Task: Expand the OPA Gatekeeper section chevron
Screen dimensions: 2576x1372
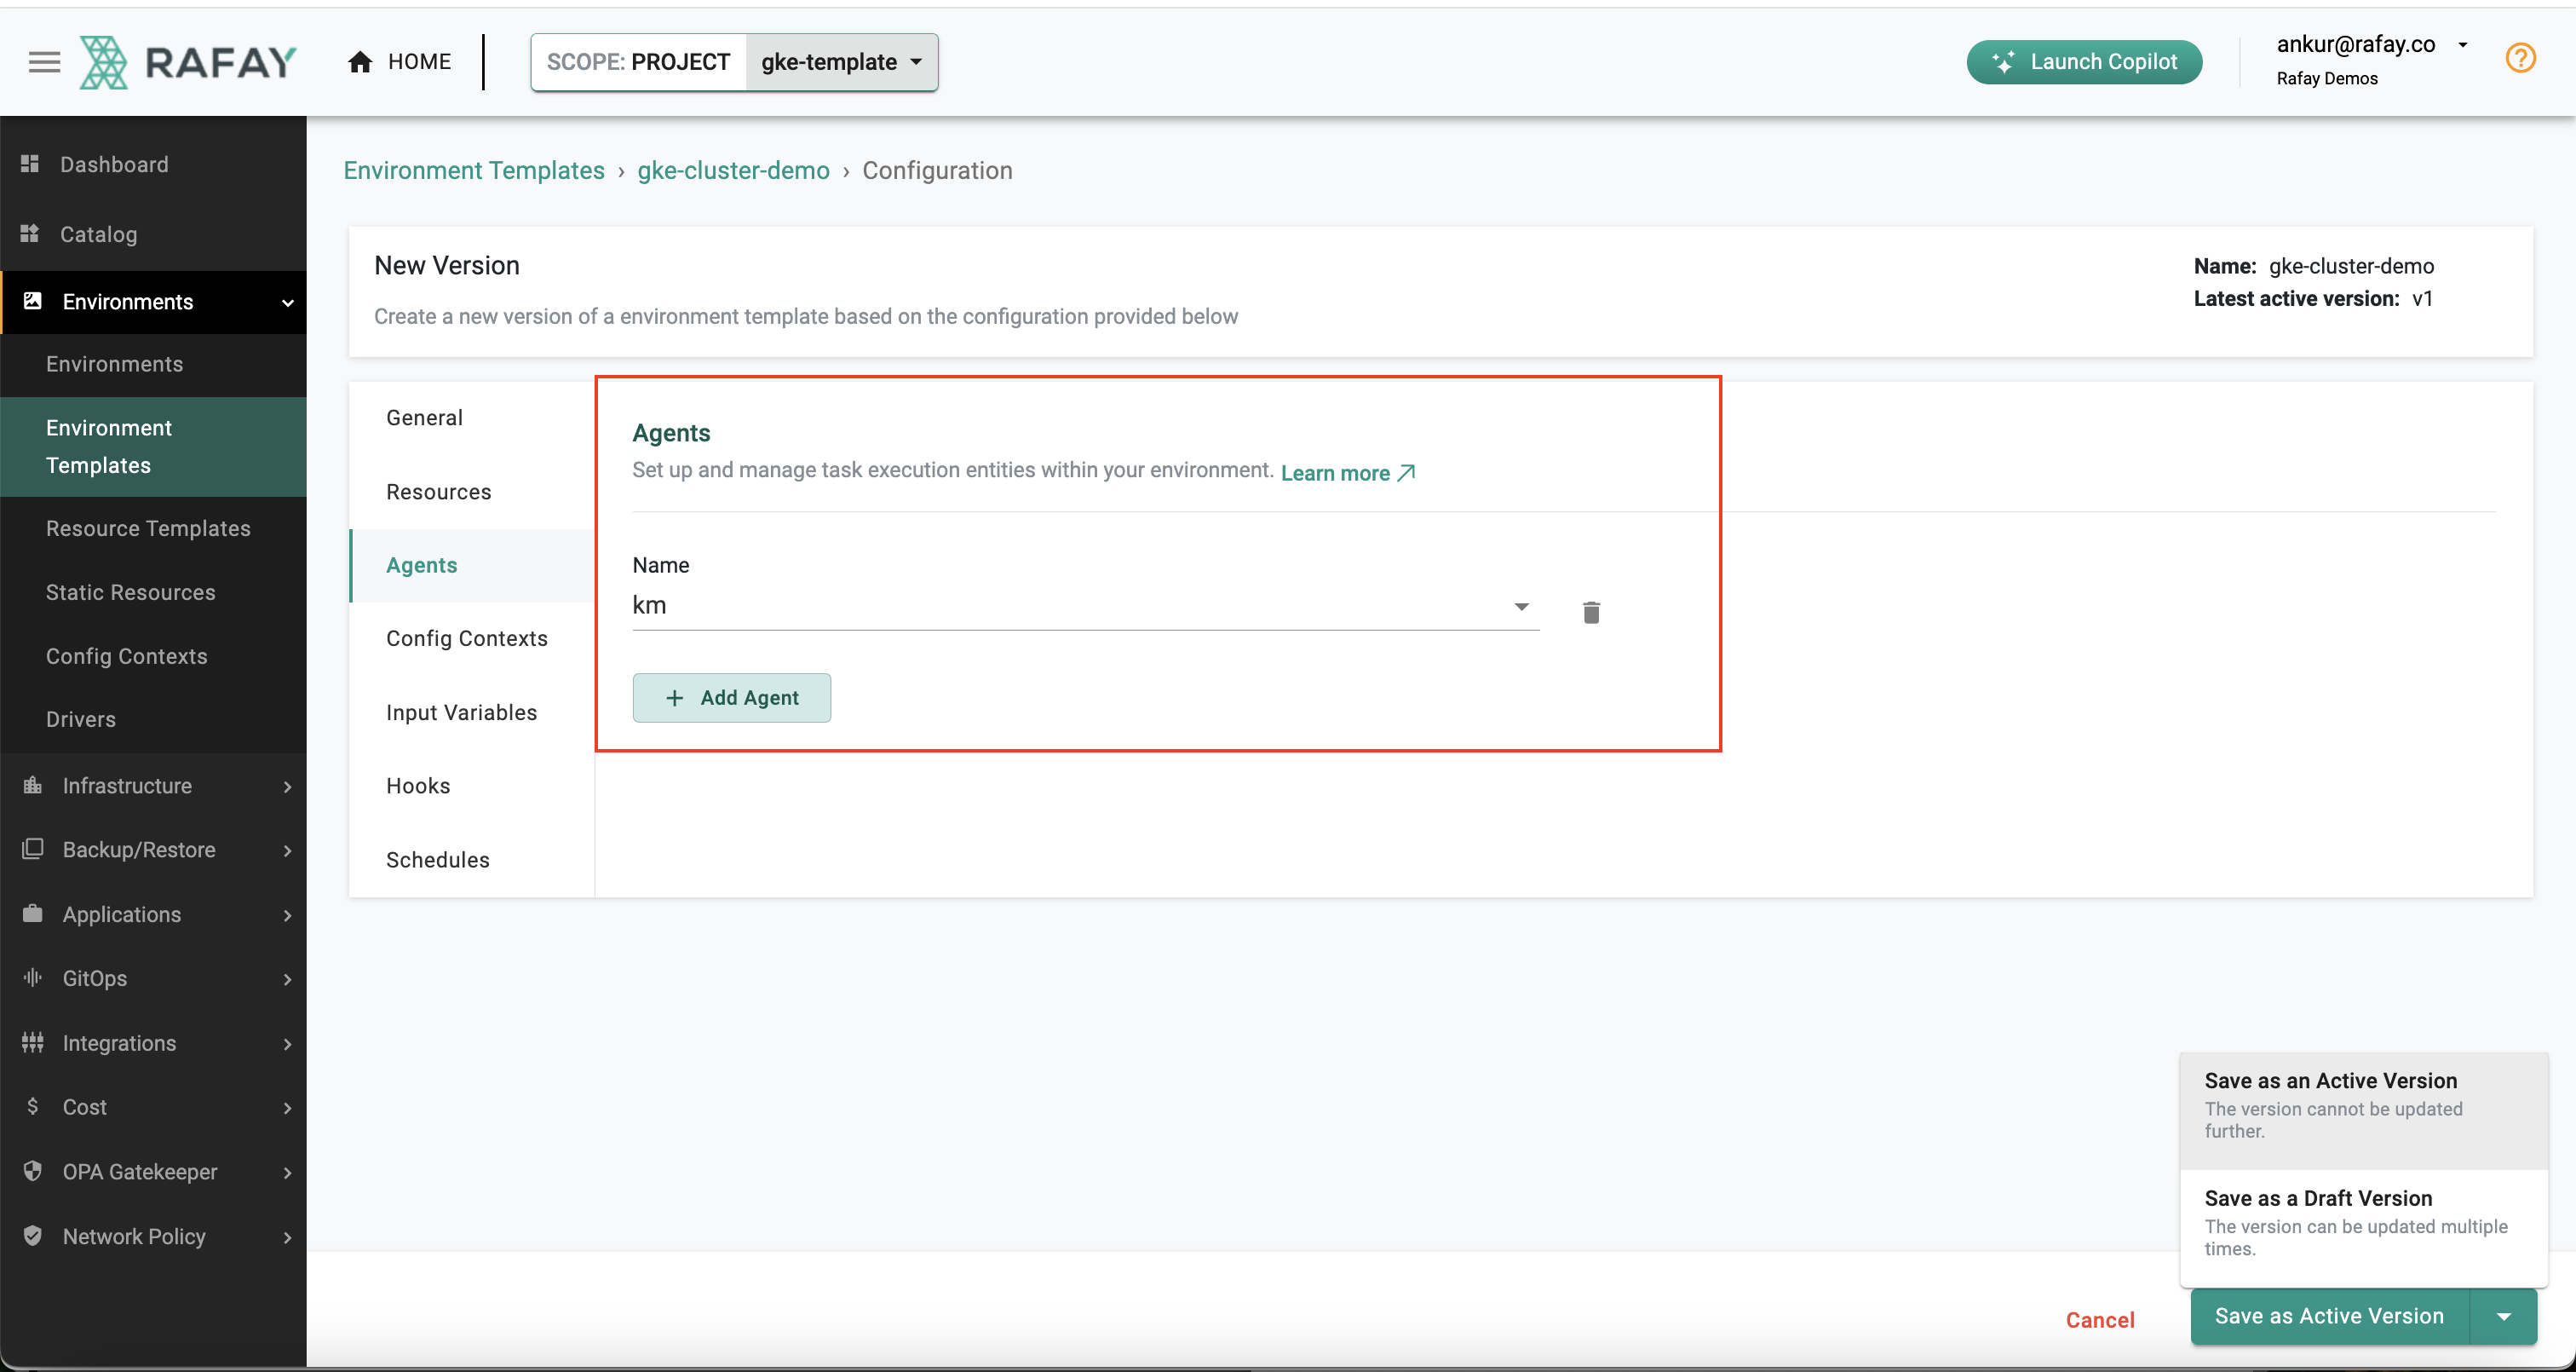Action: tap(288, 1172)
